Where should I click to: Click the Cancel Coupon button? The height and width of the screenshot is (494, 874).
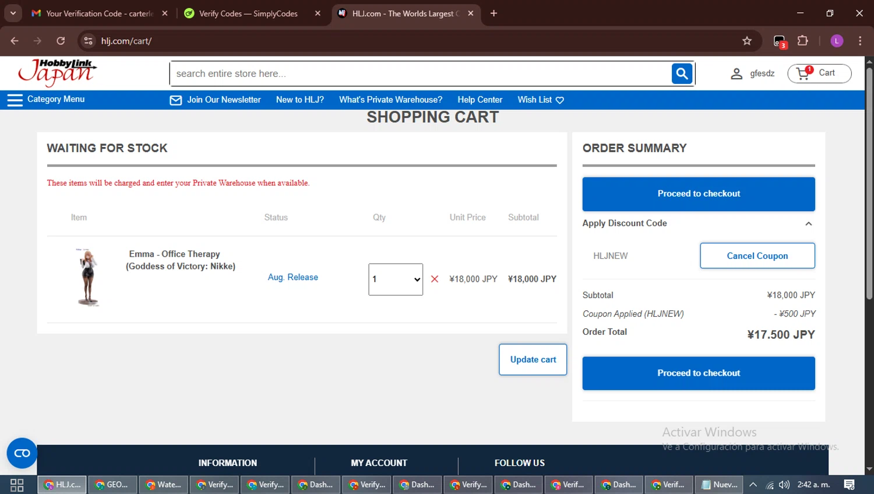click(x=757, y=255)
